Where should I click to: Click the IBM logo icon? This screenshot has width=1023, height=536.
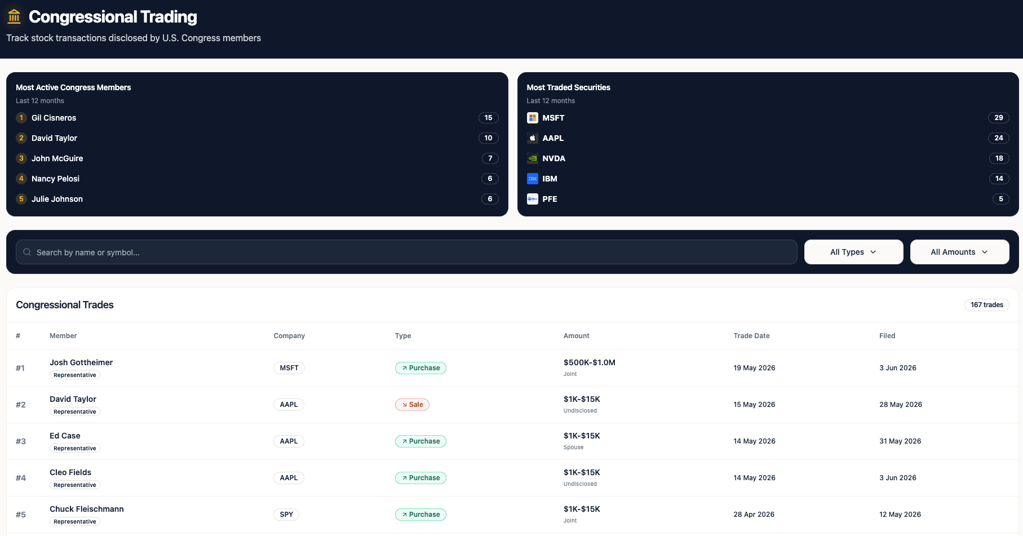click(532, 179)
